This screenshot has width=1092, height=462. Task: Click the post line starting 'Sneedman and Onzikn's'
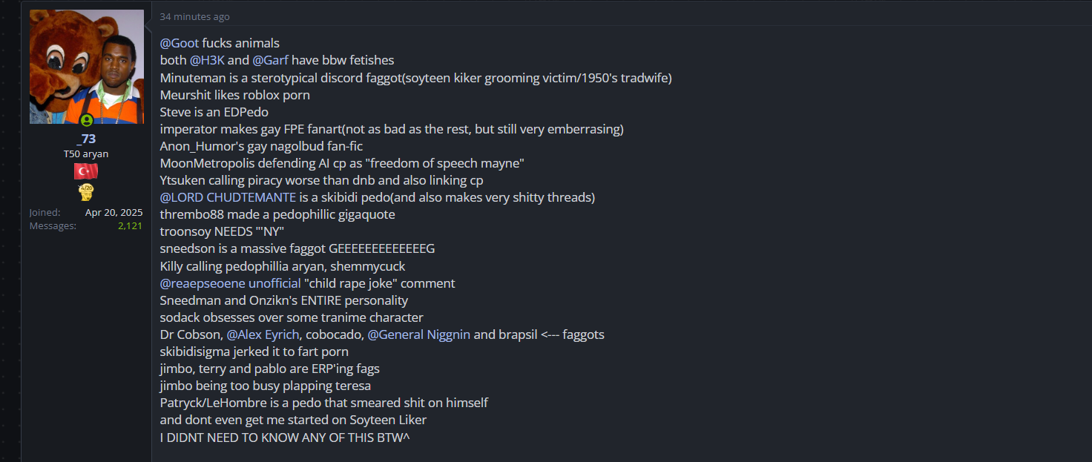point(283,300)
